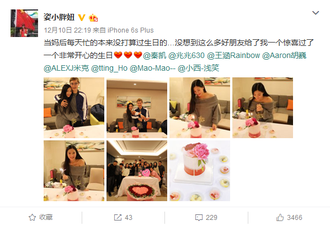Open the @王涵Rainbow mention link
Image resolution: width=330 pixels, height=226 pixels.
(x=233, y=55)
